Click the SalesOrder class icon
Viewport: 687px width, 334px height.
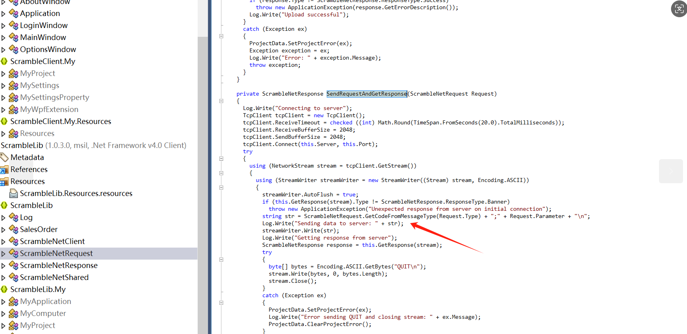point(14,230)
